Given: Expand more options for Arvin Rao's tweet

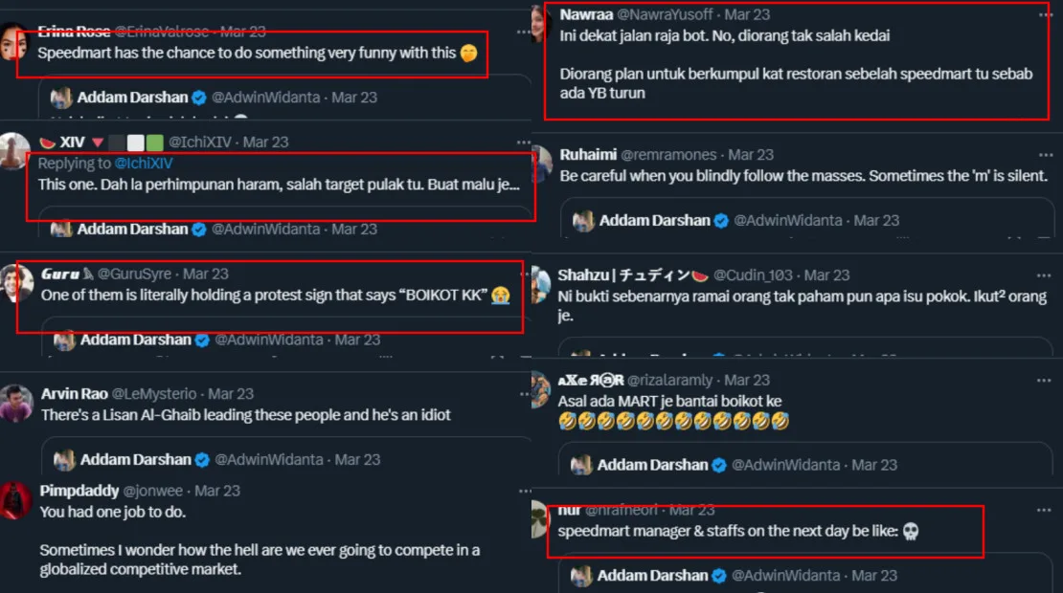Looking at the screenshot, I should [521, 393].
